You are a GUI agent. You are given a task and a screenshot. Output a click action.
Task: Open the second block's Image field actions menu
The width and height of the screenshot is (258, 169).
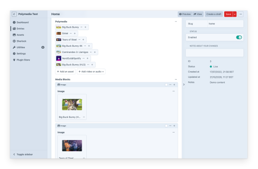(174, 132)
